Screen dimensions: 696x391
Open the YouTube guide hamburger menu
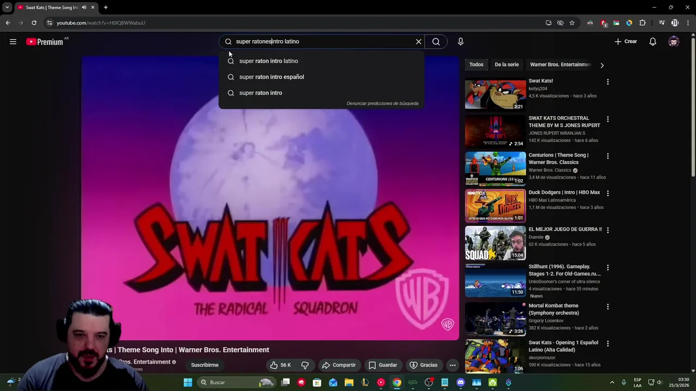tap(13, 41)
